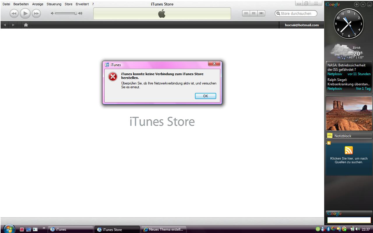Image resolution: width=373 pixels, height=233 pixels.
Task: Open the Windows Start orb
Action: pos(9,229)
